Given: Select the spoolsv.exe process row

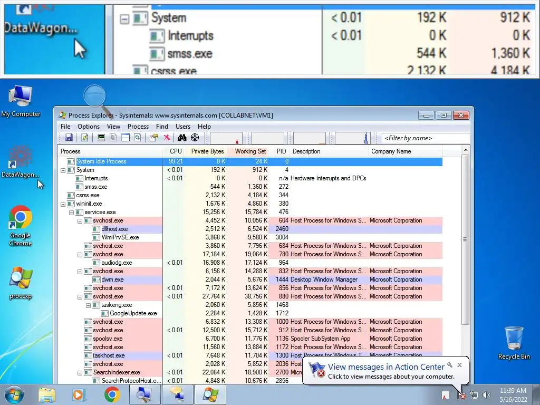Looking at the screenshot, I should pos(250,339).
